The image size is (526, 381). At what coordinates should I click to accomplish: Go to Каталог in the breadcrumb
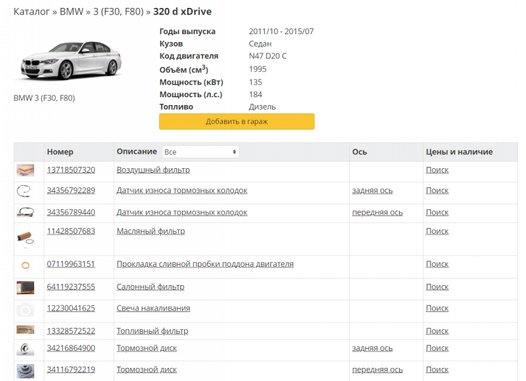pos(32,12)
